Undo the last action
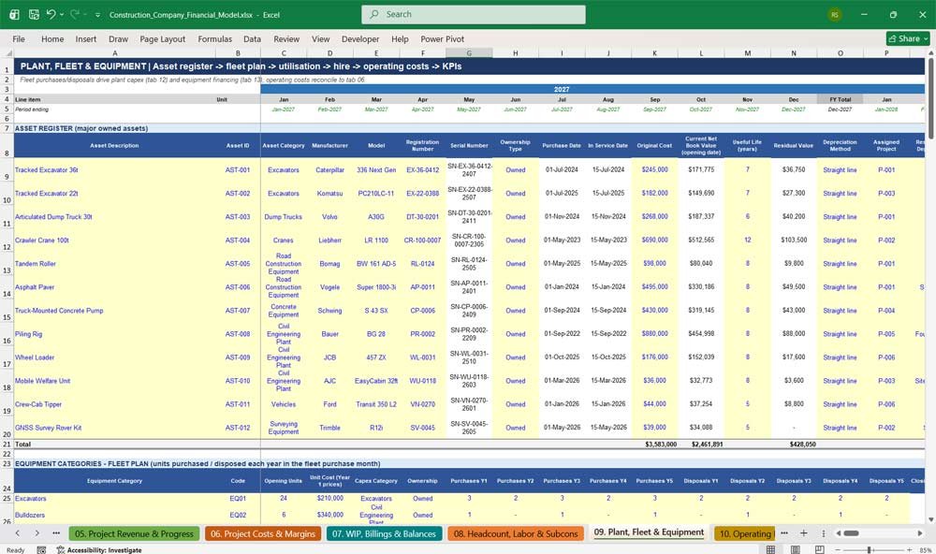The width and height of the screenshot is (936, 554). [x=51, y=14]
